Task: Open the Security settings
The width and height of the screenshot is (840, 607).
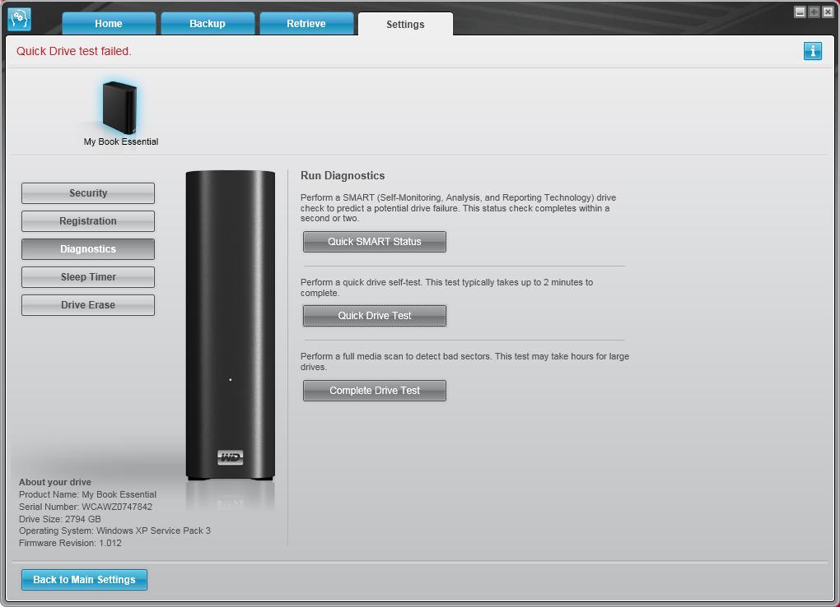Action: tap(88, 193)
